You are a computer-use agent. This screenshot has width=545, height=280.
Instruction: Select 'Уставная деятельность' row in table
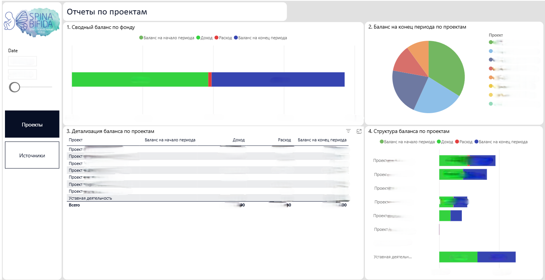point(90,198)
